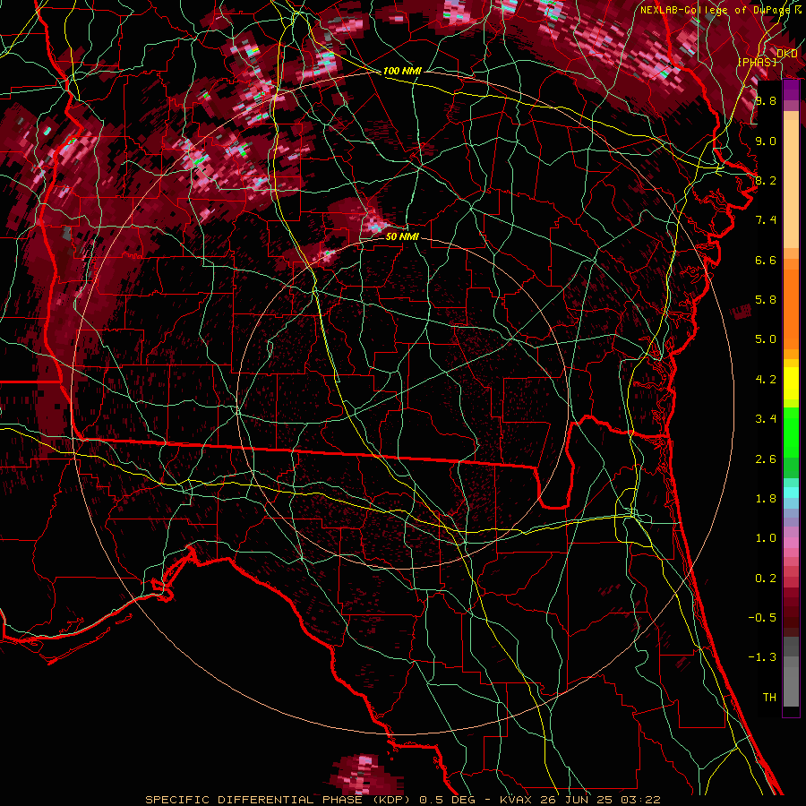
Task: Pick the gray segment of the color bar
Action: 791,672
